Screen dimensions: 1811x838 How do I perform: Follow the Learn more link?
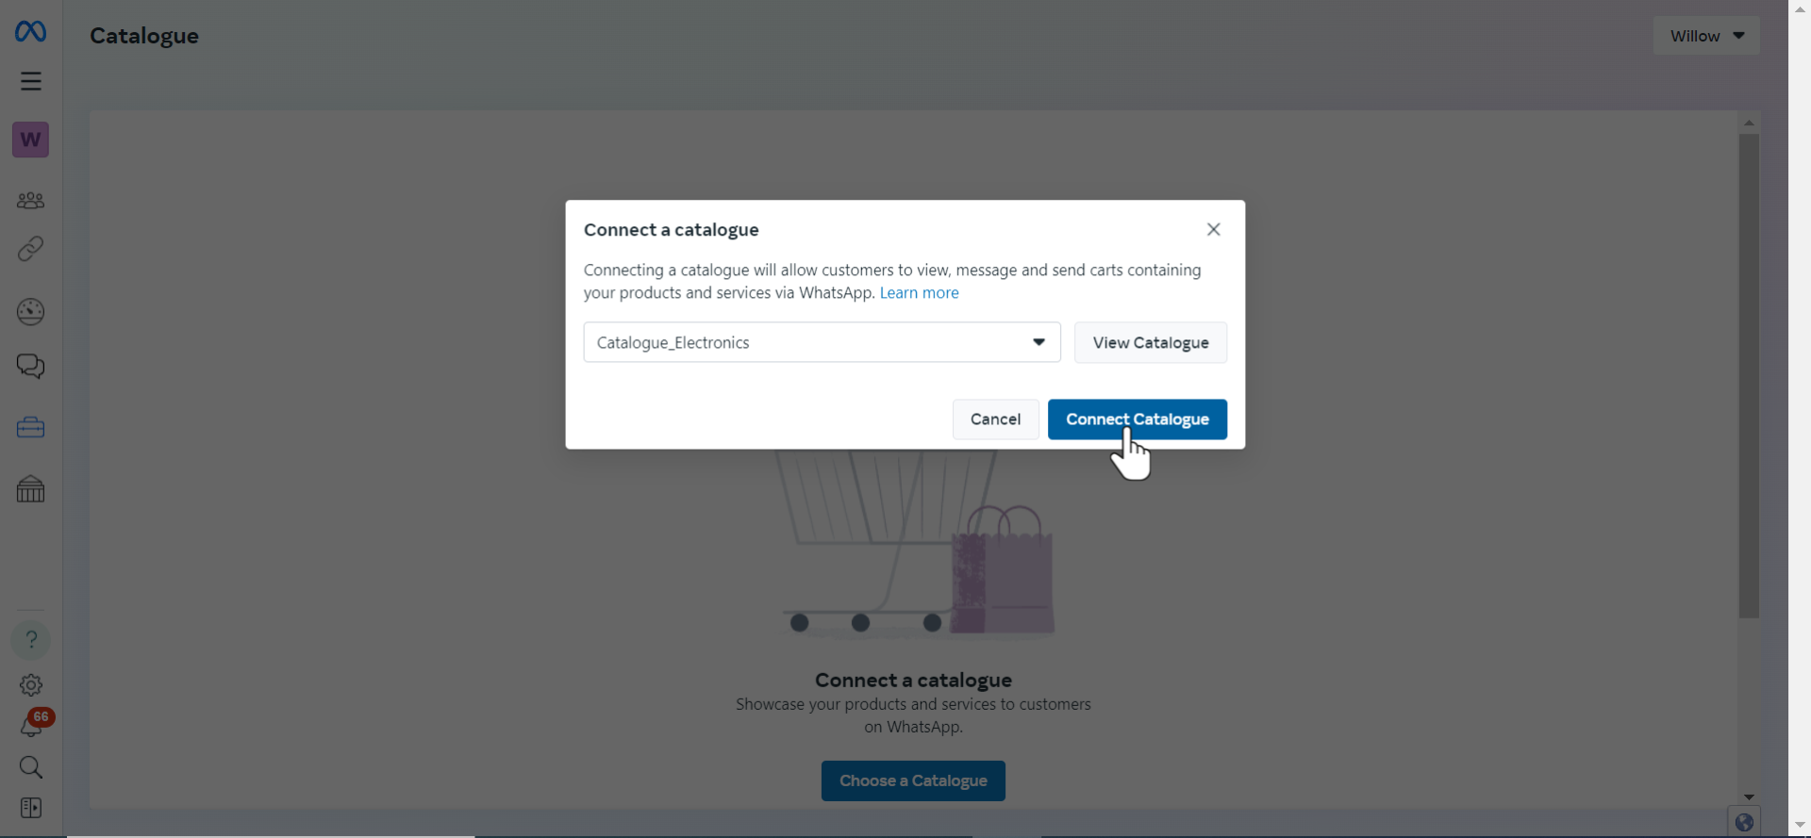coord(919,293)
